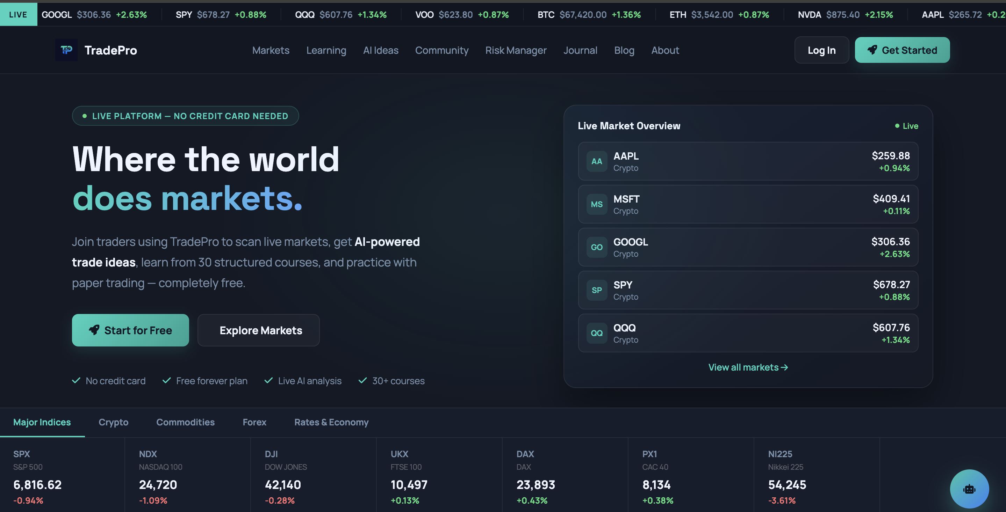Click the SPY ticker icon
The height and width of the screenshot is (512, 1006).
pos(596,290)
